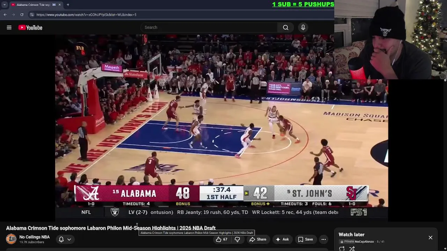Image resolution: width=447 pixels, height=251 pixels.
Task: Toggle loop playlist in Watch later panel
Action: point(342,249)
